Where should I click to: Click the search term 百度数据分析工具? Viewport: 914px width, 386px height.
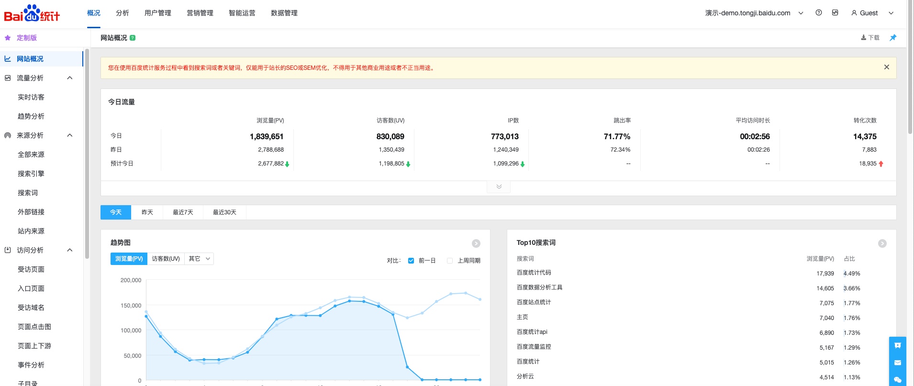(x=539, y=287)
